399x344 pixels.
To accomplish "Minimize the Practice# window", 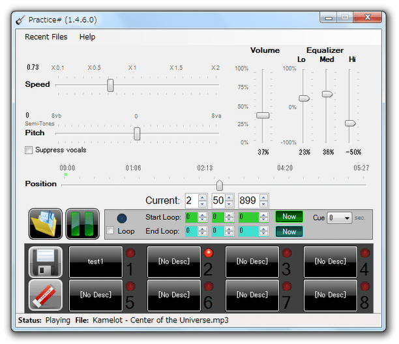I will [x=329, y=18].
